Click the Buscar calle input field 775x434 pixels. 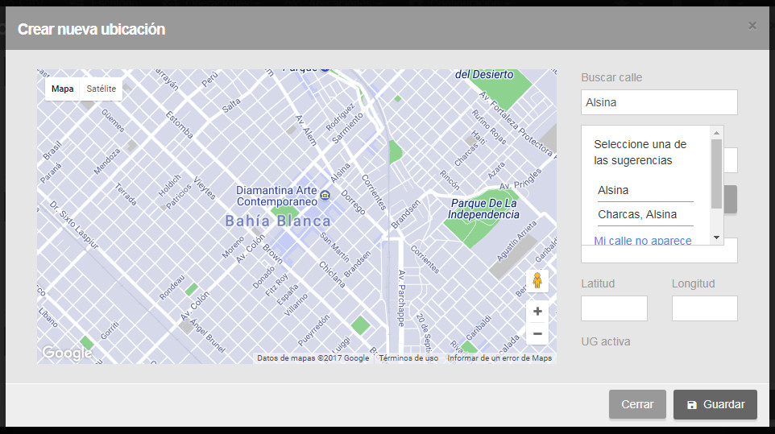[x=658, y=102]
